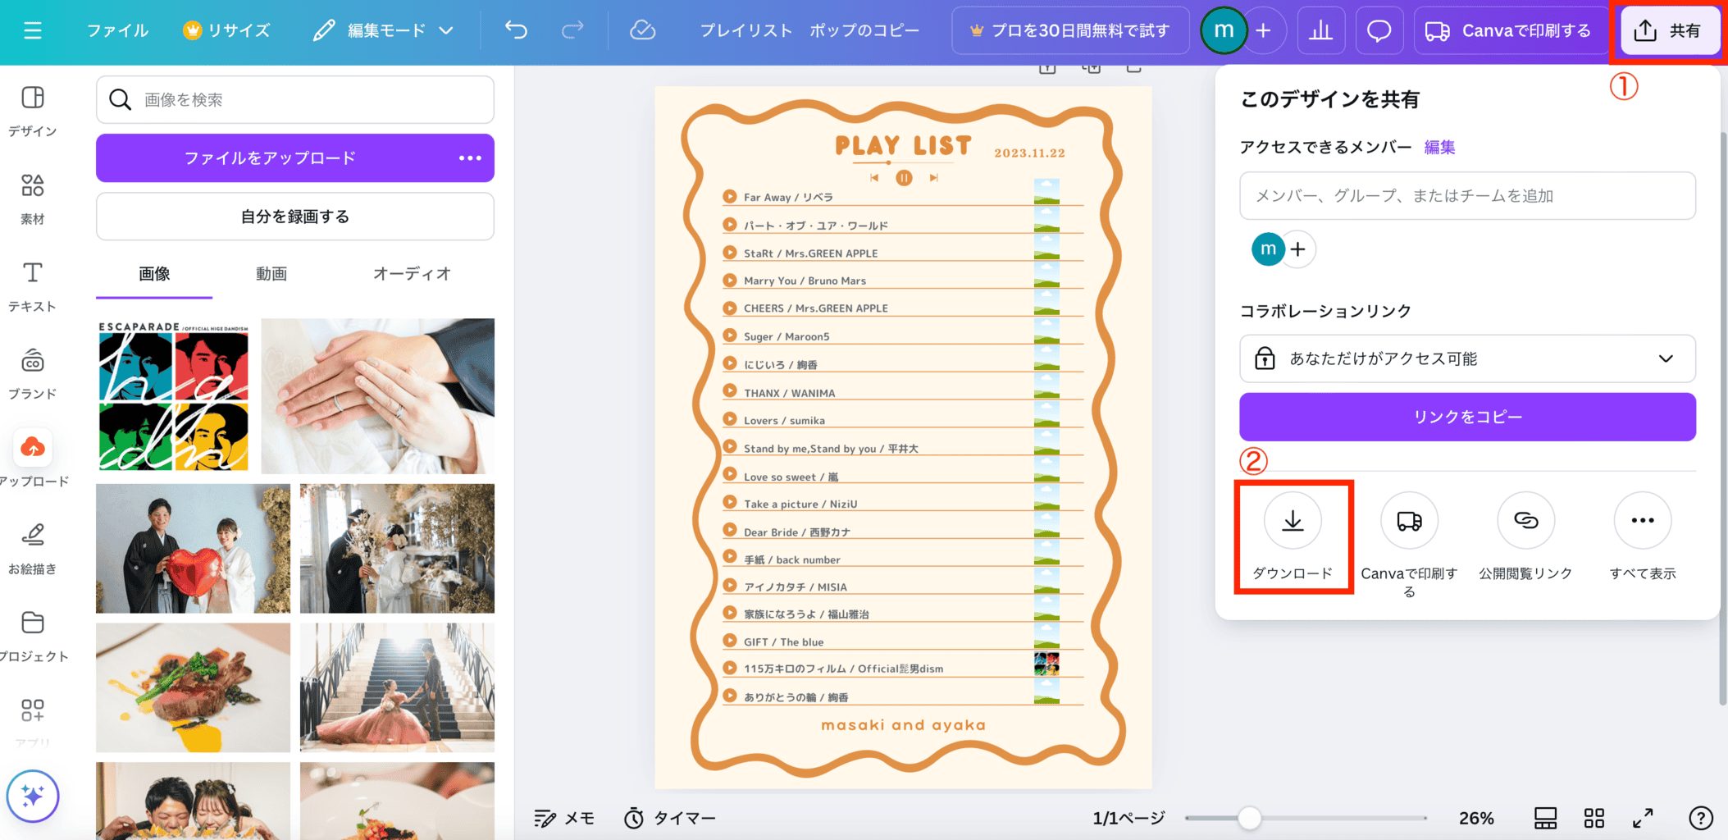
Task: Open the Elements (素材) sidebar panel
Action: click(x=32, y=198)
